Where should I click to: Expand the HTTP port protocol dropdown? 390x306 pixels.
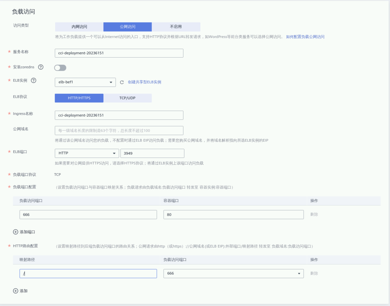87,153
